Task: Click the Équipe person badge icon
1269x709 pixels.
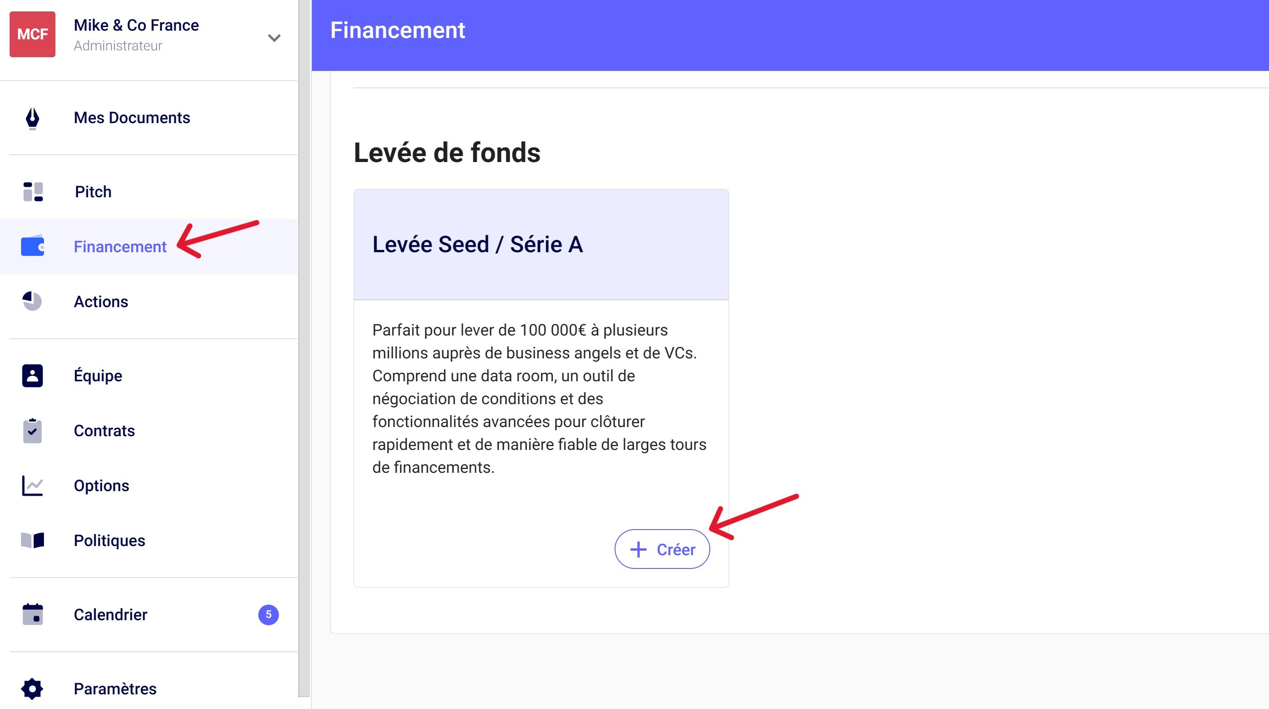Action: [x=33, y=376]
